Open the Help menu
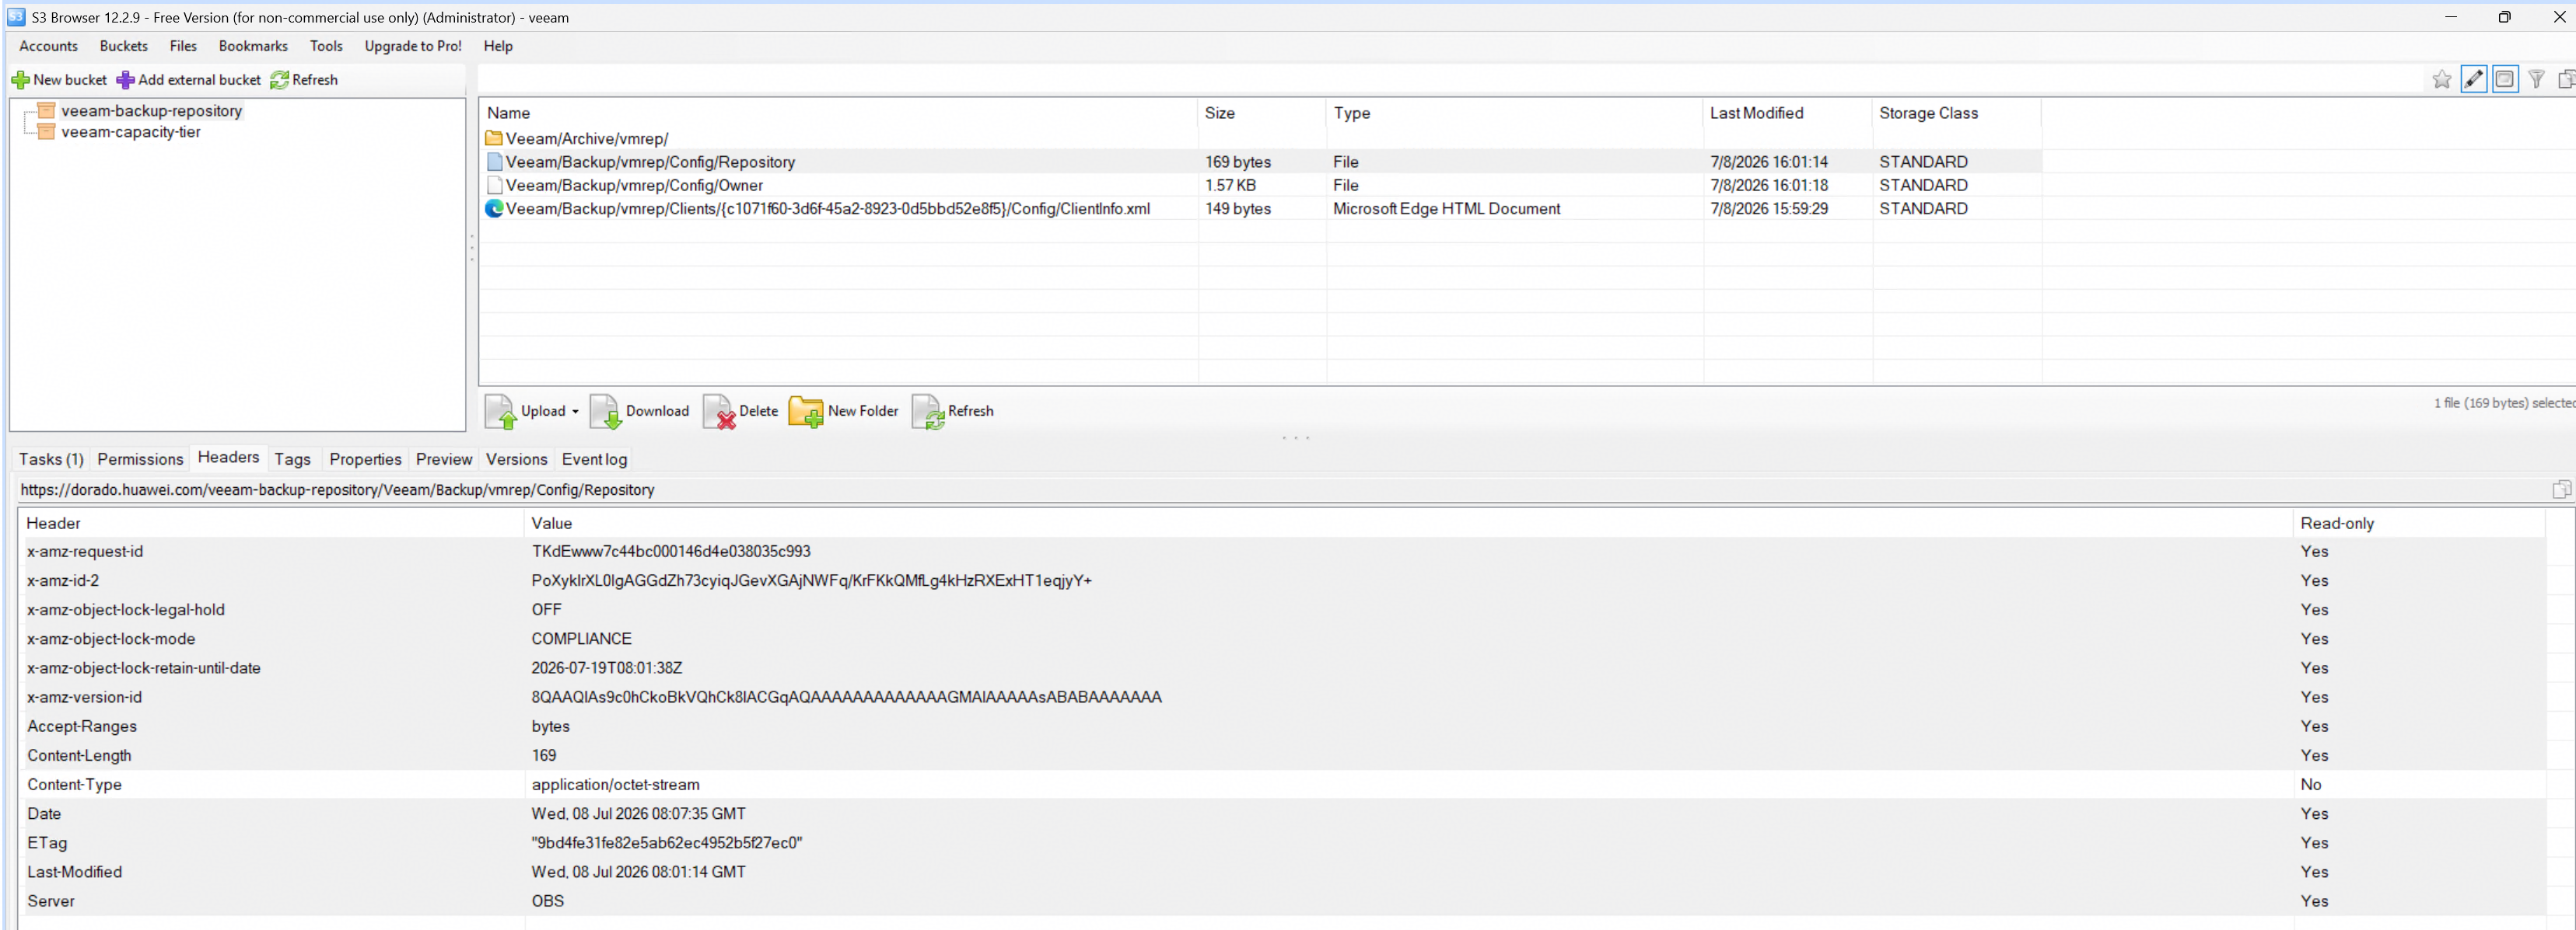This screenshot has height=930, width=2576. tap(498, 46)
